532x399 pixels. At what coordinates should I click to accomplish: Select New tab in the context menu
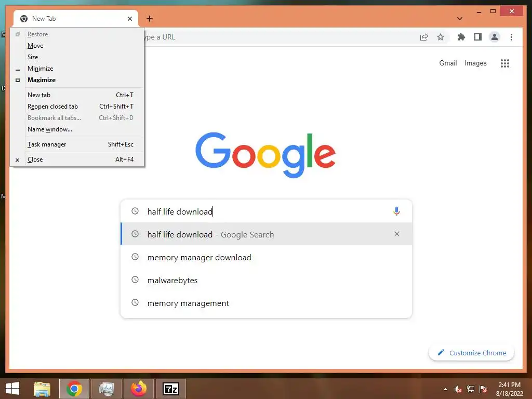coord(77,95)
